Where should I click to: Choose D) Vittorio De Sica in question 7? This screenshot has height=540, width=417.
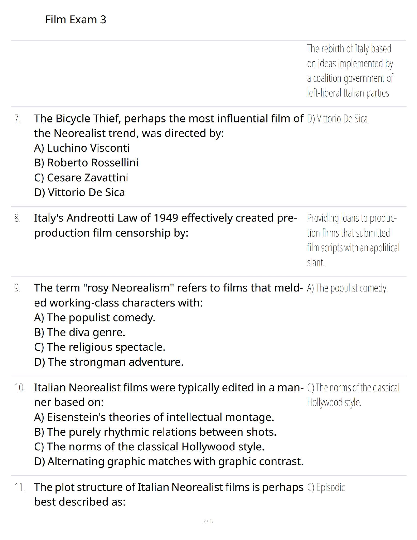click(x=79, y=192)
